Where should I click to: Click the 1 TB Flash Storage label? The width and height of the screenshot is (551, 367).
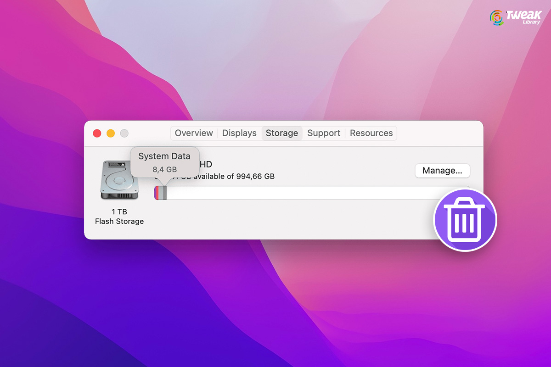point(119,216)
